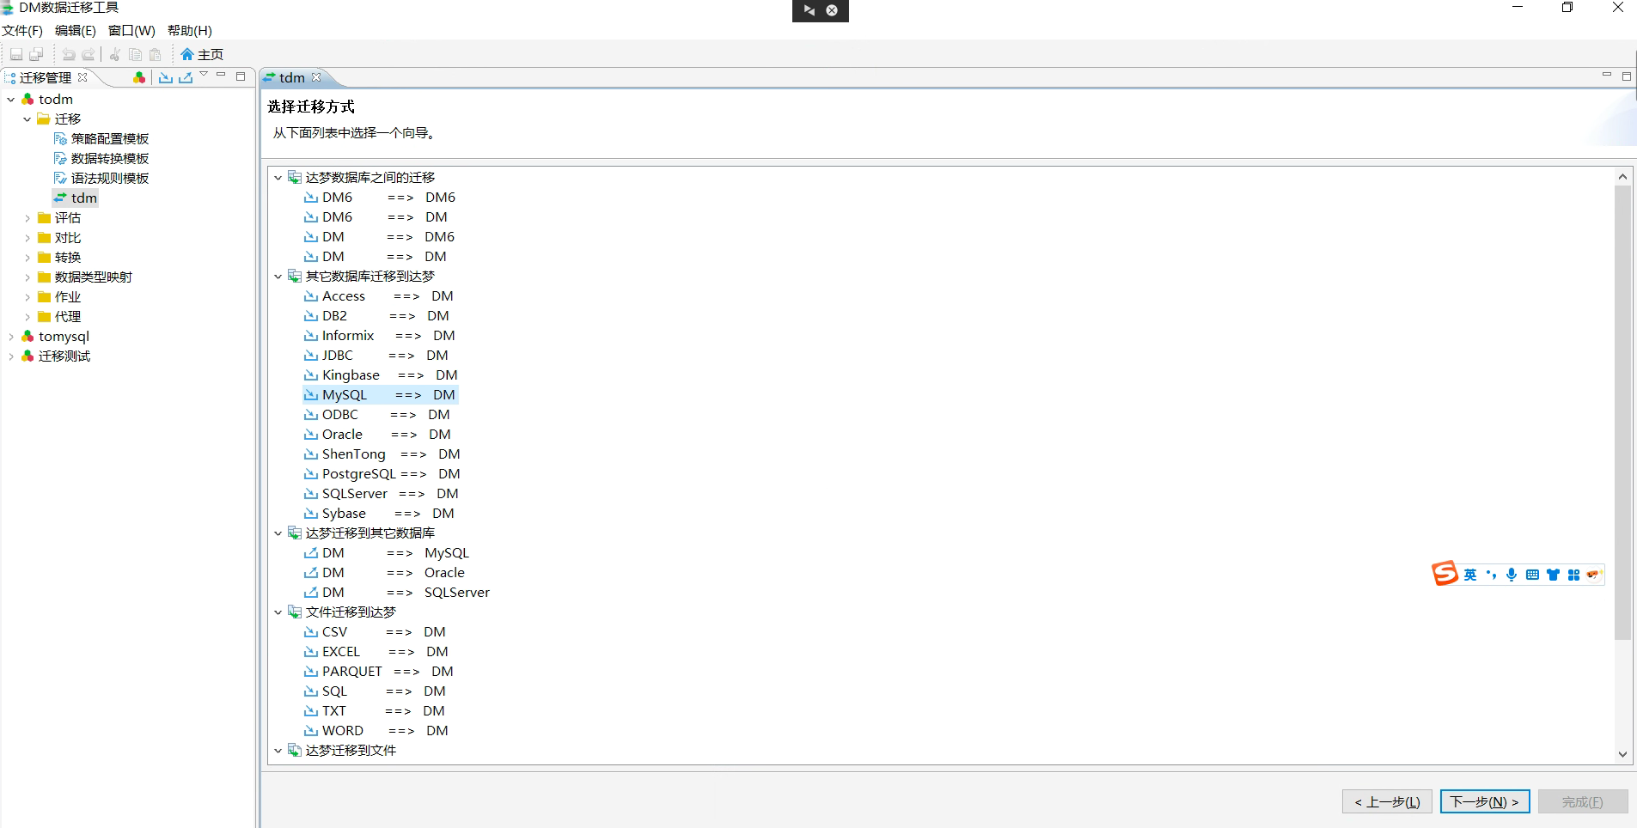Click the Save icon in the toolbar
Image resolution: width=1637 pixels, height=828 pixels.
click(16, 55)
